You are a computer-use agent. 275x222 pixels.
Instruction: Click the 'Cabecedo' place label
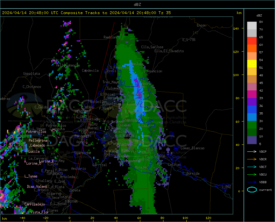[x=38, y=145]
